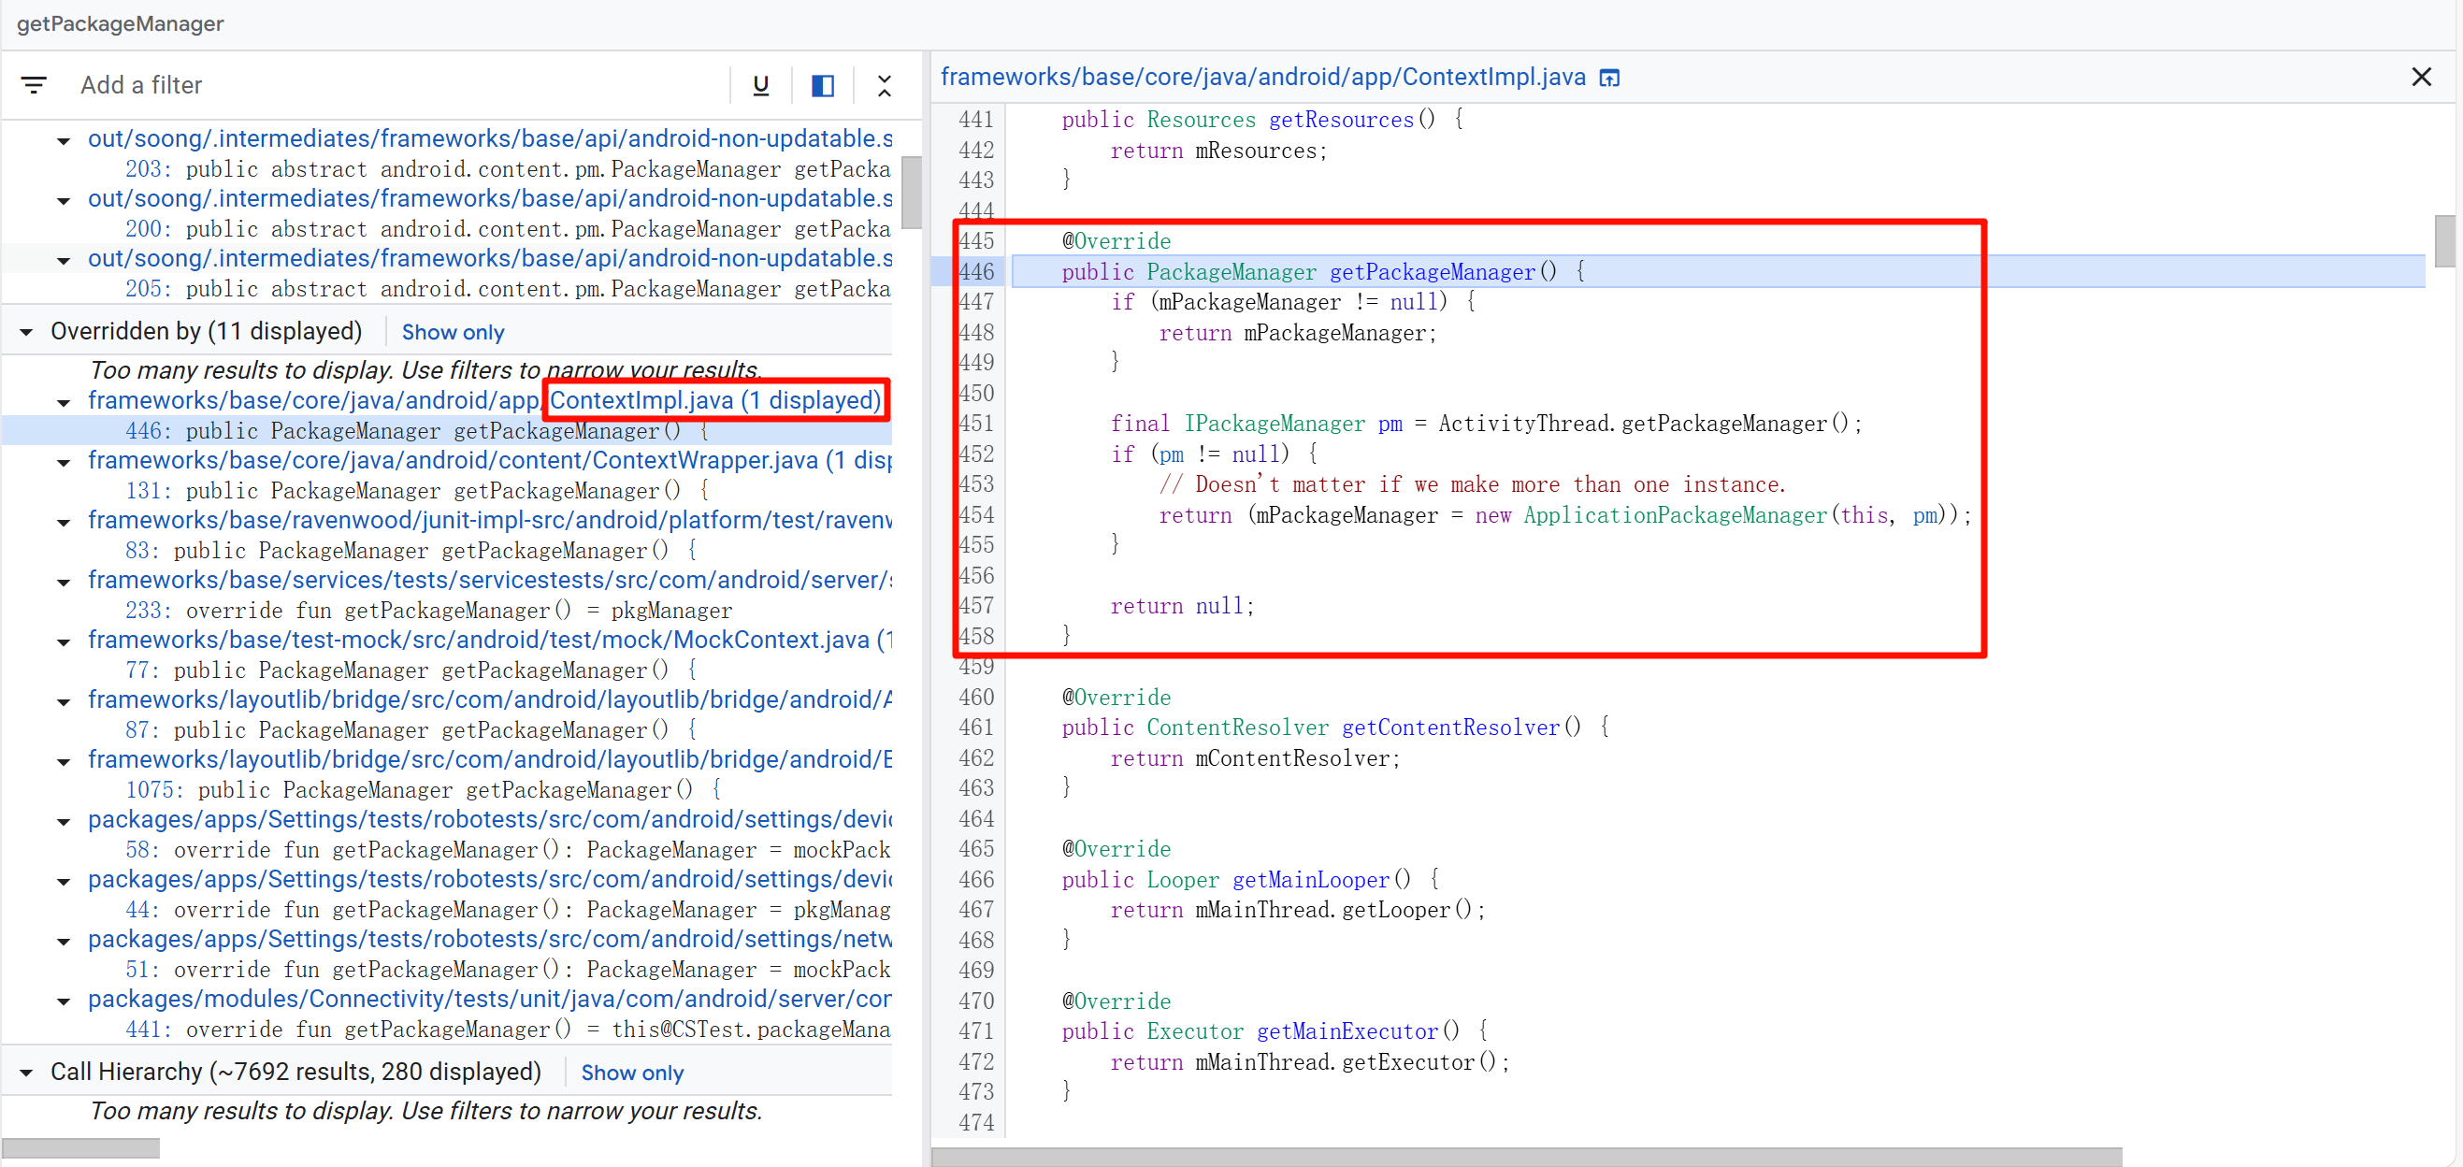Click Show only next to Call Hierarchy
Image resolution: width=2463 pixels, height=1167 pixels.
pos(631,1073)
